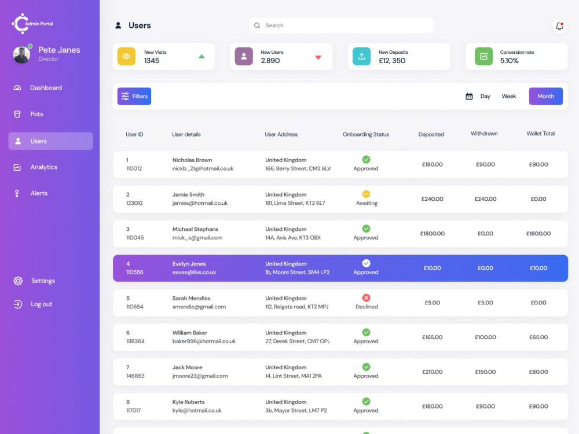Sort by the User ID column header
579x434 pixels.
134,134
